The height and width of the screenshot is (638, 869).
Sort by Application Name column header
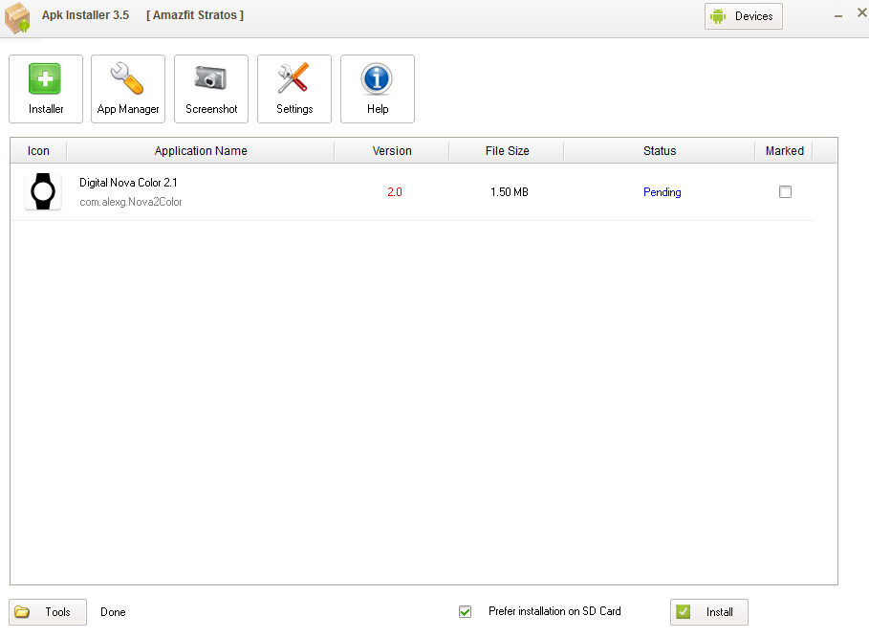tap(201, 151)
